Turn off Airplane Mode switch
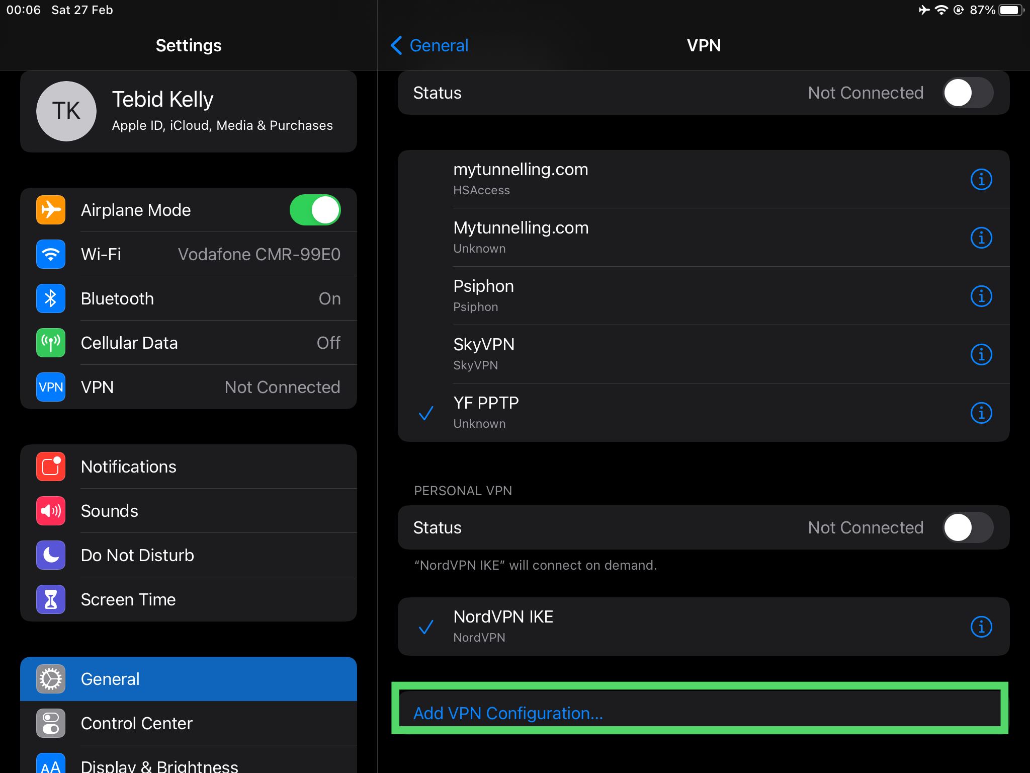Viewport: 1030px width, 773px height. [315, 210]
